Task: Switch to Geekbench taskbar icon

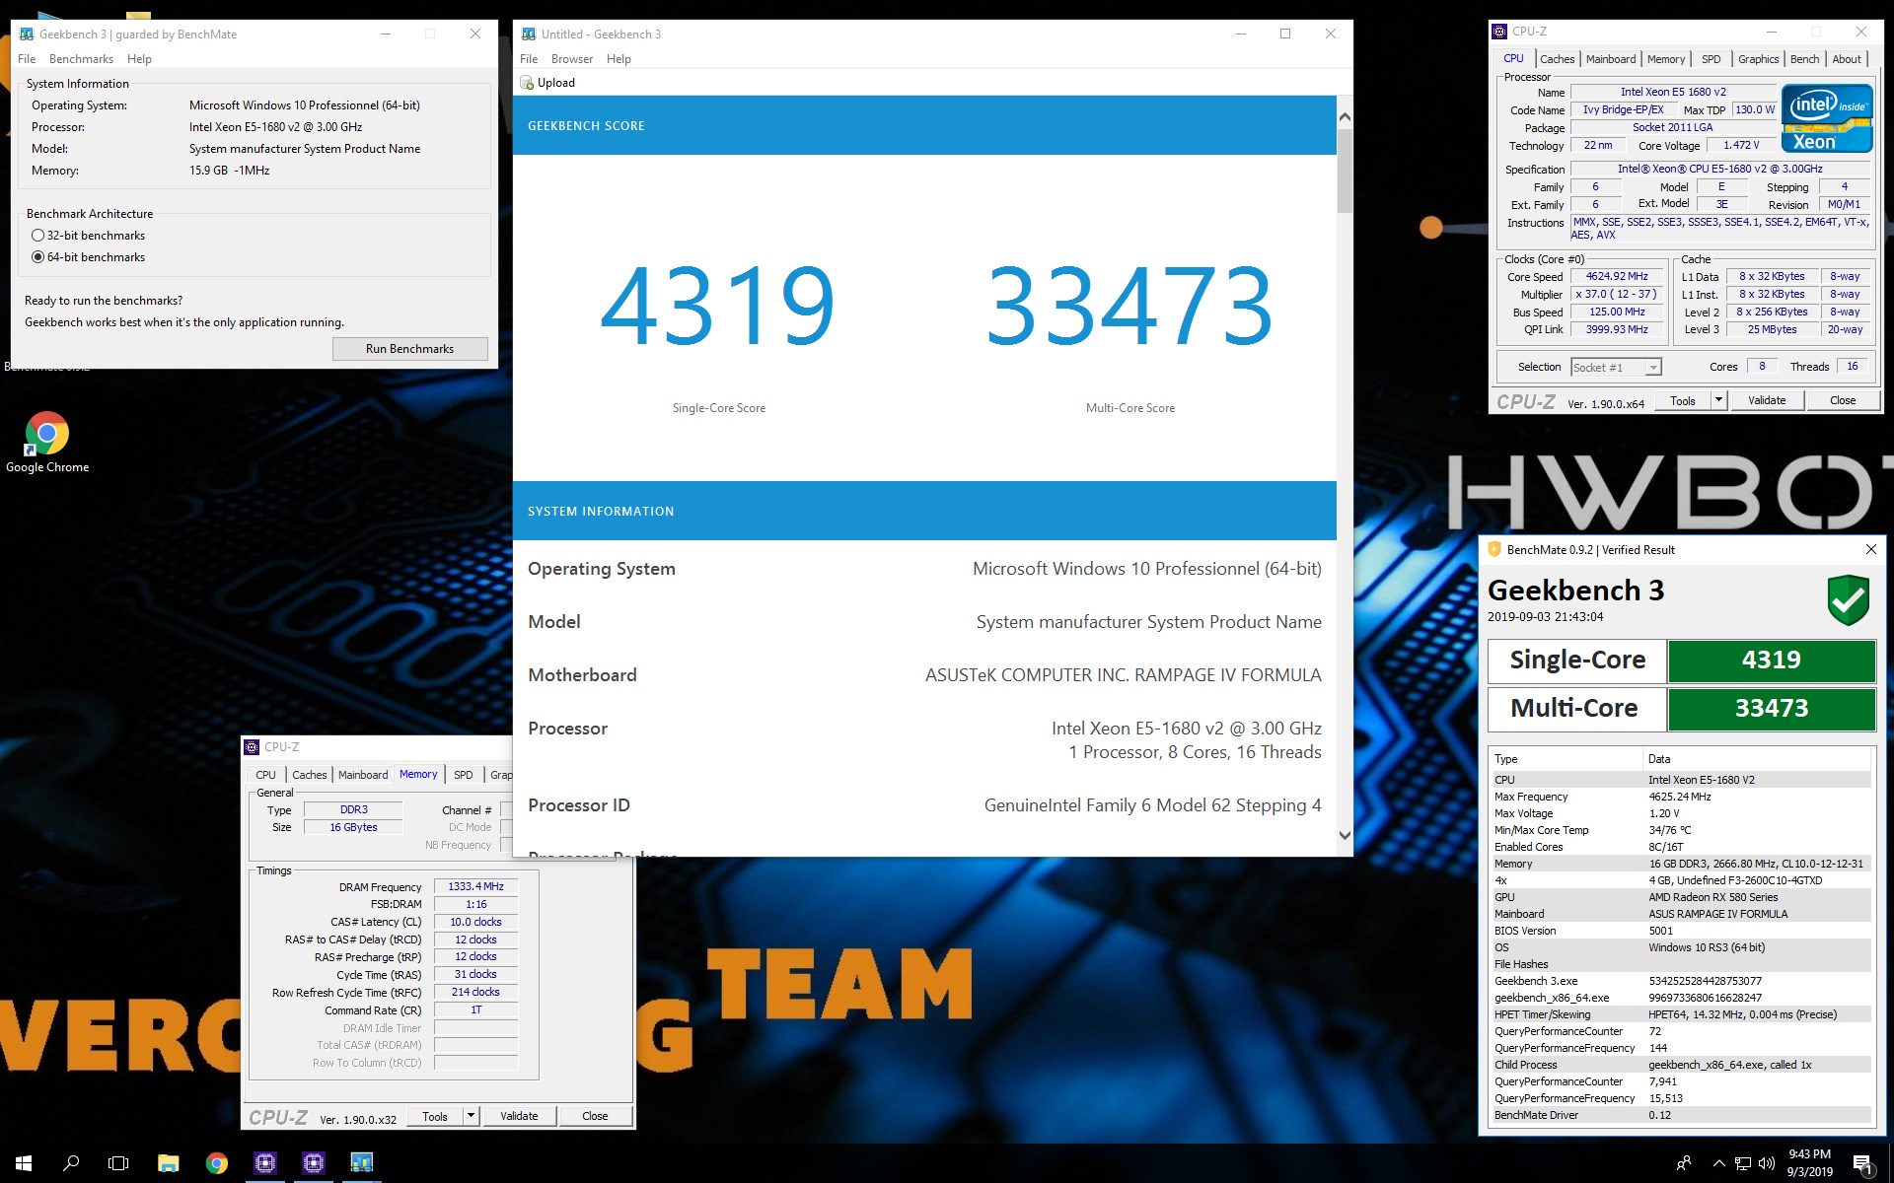Action: [x=362, y=1163]
